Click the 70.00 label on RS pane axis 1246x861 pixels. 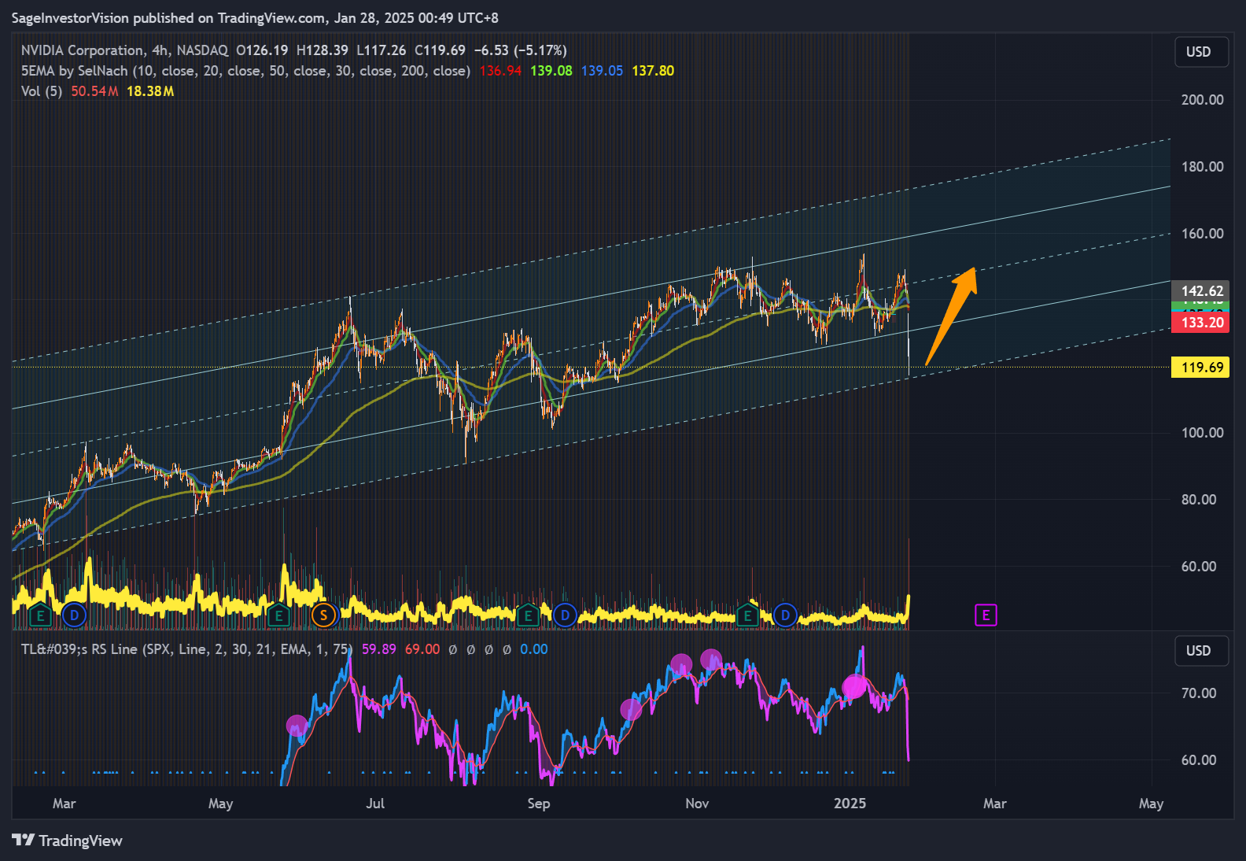[x=1199, y=693]
